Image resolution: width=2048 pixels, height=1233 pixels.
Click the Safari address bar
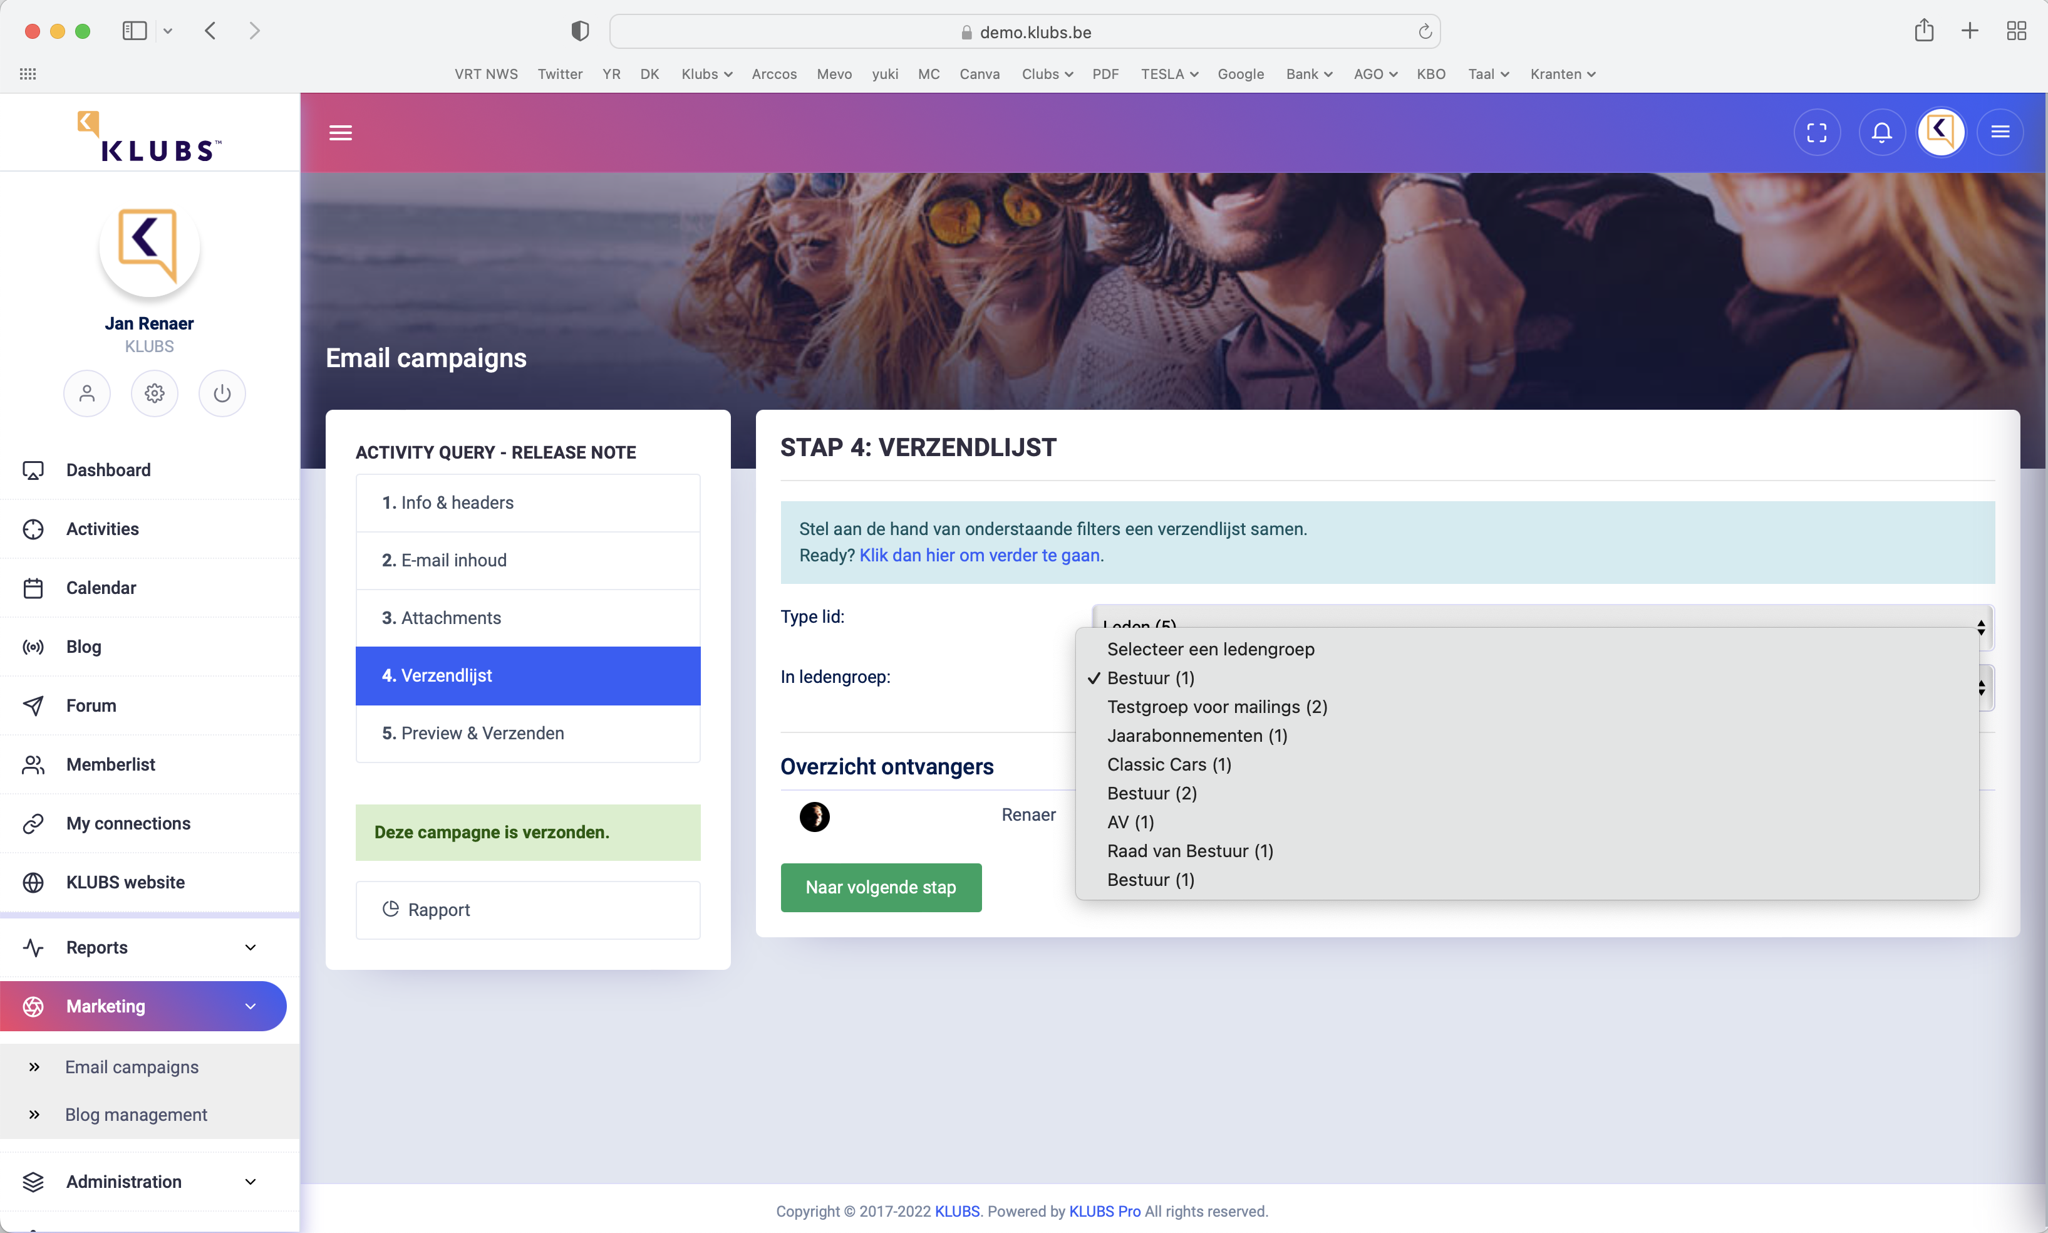coord(1024,31)
